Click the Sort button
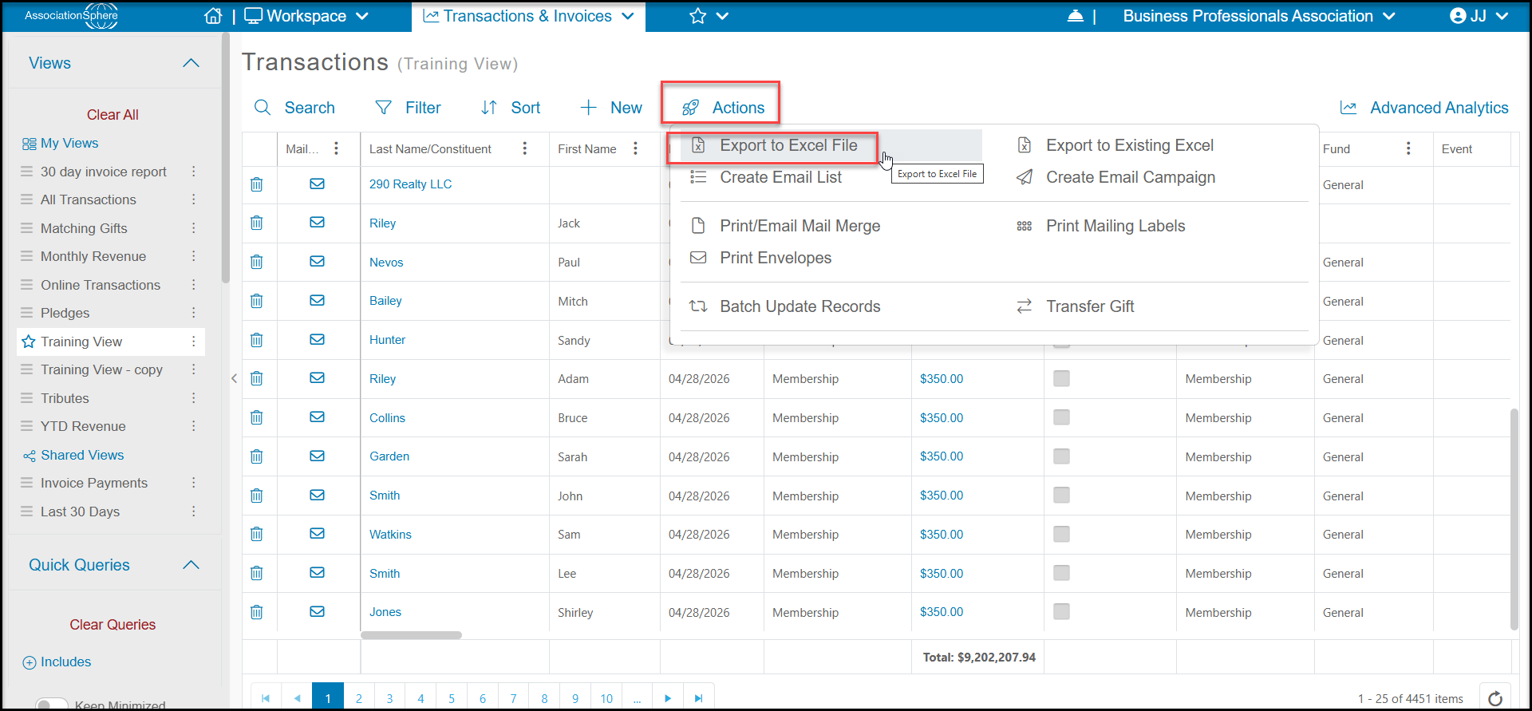 (511, 108)
